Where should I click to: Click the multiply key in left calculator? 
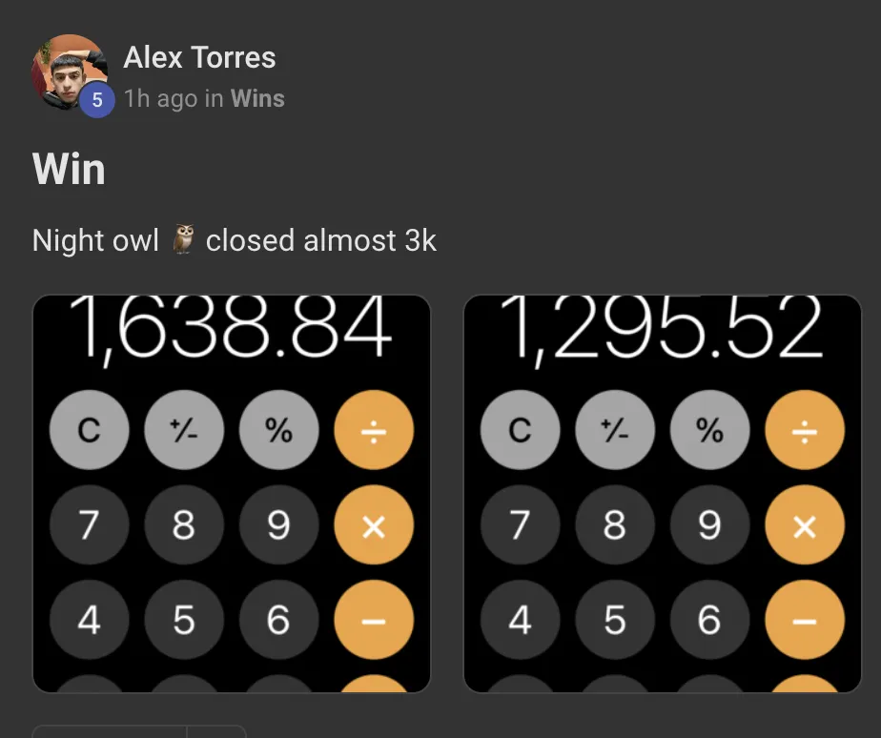[374, 525]
